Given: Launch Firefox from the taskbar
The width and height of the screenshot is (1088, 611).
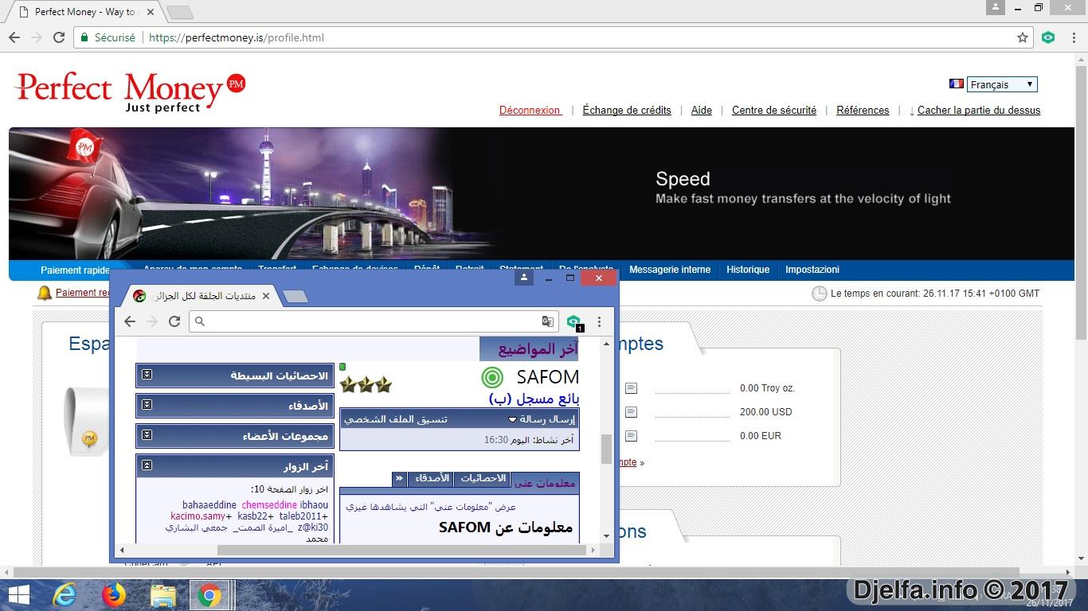Looking at the screenshot, I should (x=114, y=594).
